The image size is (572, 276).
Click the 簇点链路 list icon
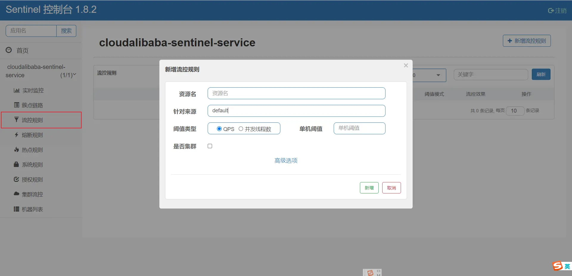tap(17, 105)
